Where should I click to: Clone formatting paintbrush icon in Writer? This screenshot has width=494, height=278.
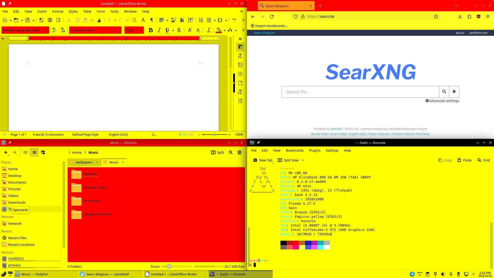pyautogui.click(x=99, y=20)
